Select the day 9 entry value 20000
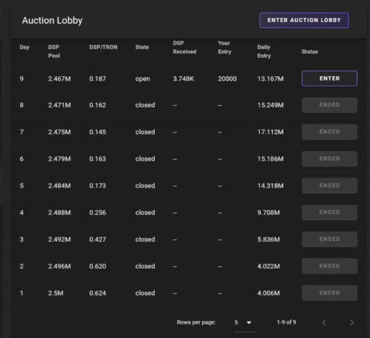The image size is (370, 338). point(227,79)
